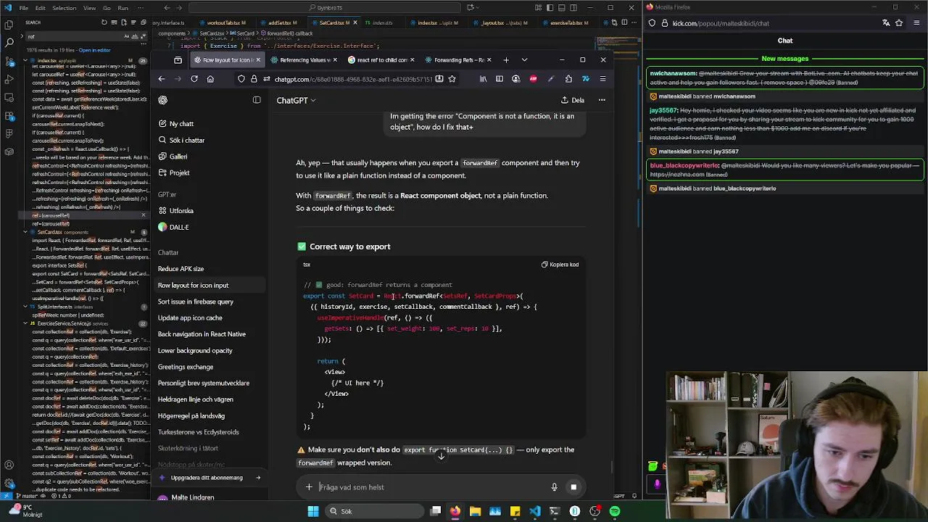Open Sort issue in firebase query chat
Image resolution: width=928 pixels, height=522 pixels.
196,302
